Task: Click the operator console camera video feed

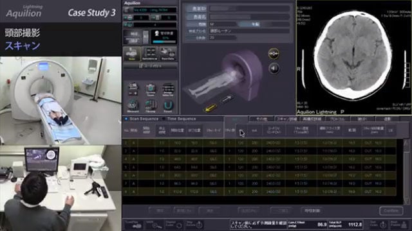Action: [x=61, y=188]
